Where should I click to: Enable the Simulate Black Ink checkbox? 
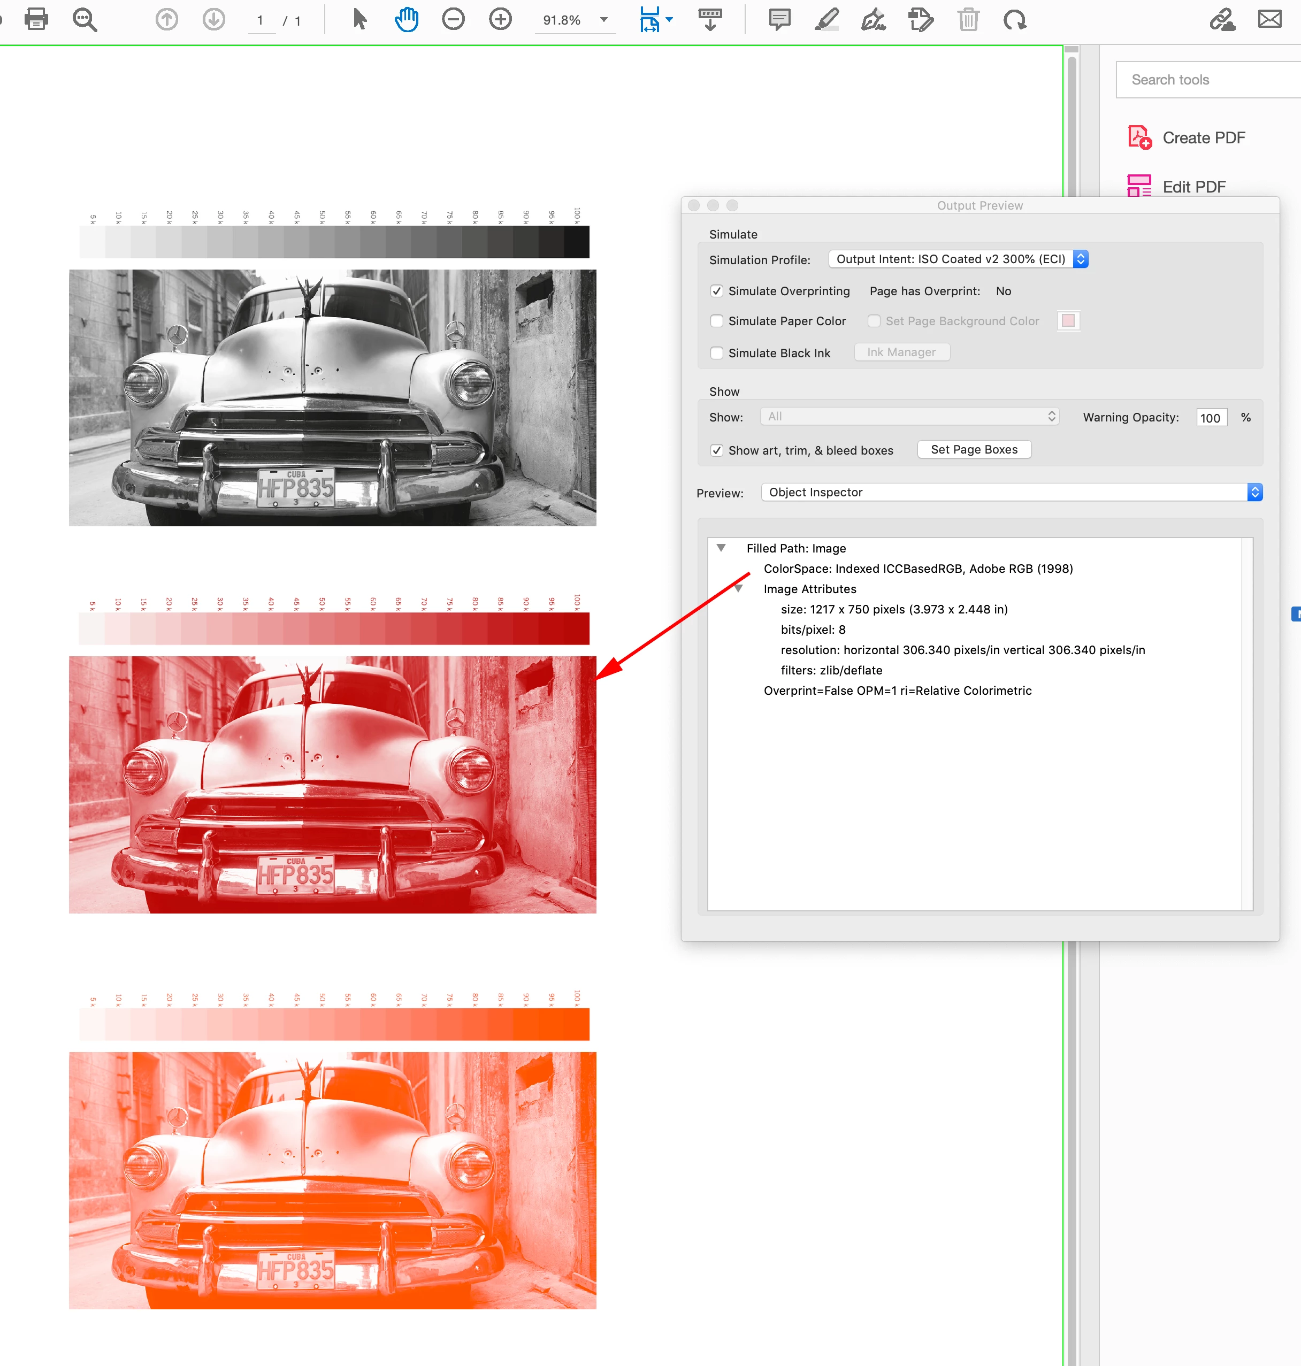717,353
